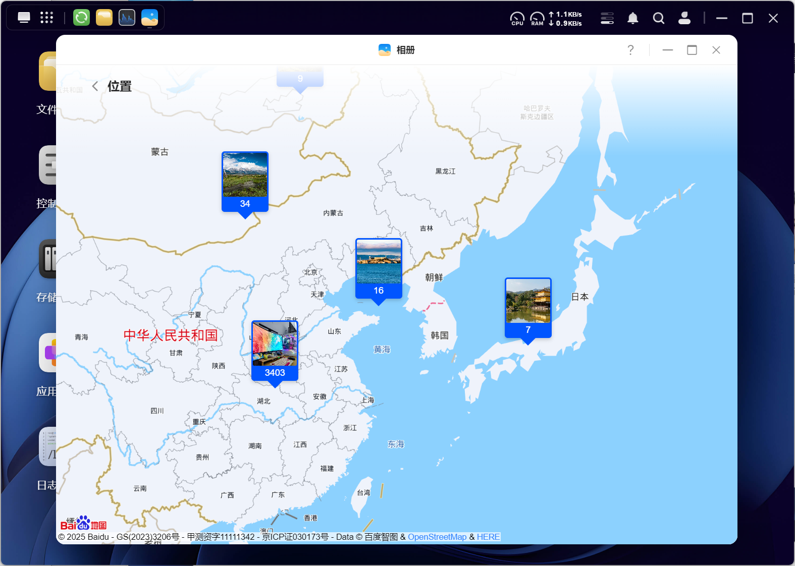
Task: Click the 蒙古 label on the map
Action: (x=160, y=152)
